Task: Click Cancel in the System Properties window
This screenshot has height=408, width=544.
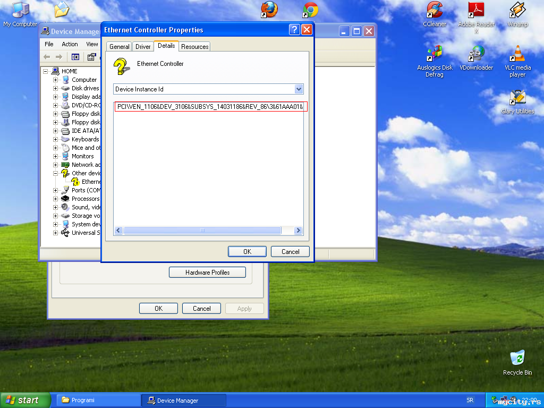Action: (201, 309)
